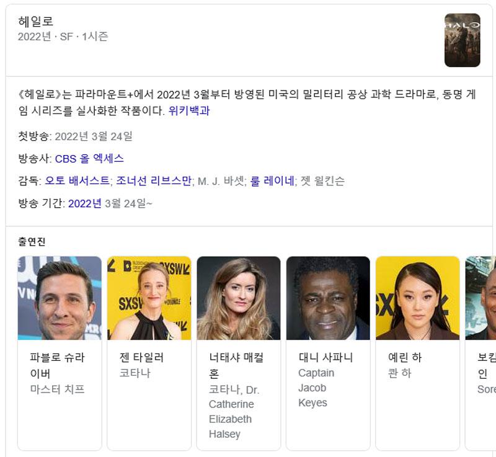Click the 2022년 broadcast period link
Image resolution: width=496 pixels, height=457 pixels.
click(x=85, y=203)
